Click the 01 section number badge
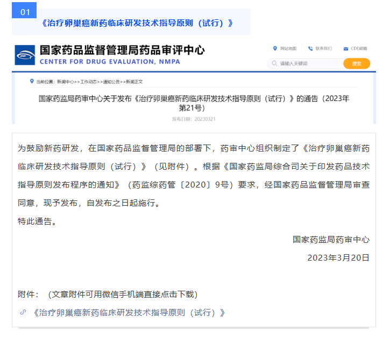Viewport: 390px width, 338px height. (x=25, y=12)
